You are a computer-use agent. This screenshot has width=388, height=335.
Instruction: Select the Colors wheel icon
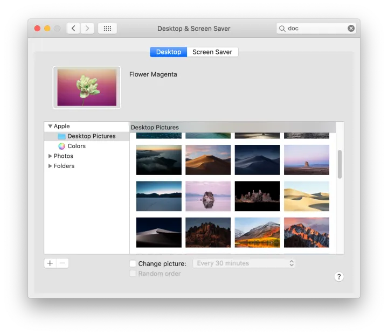61,146
